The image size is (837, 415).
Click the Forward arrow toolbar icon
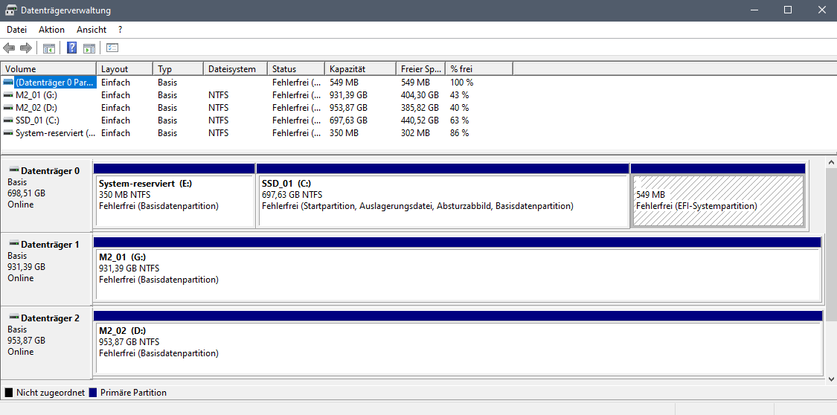point(25,48)
